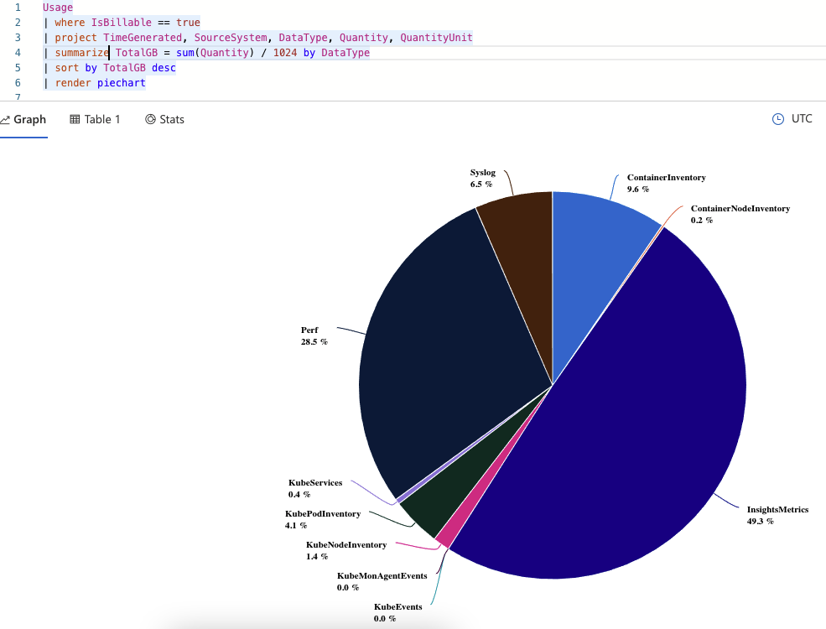Click line number 2 in the editor
Viewport: 826px width, 629px height.
click(17, 22)
